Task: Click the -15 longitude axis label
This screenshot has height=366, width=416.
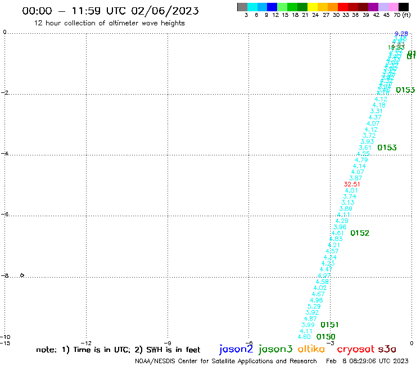Action: tap(5, 343)
